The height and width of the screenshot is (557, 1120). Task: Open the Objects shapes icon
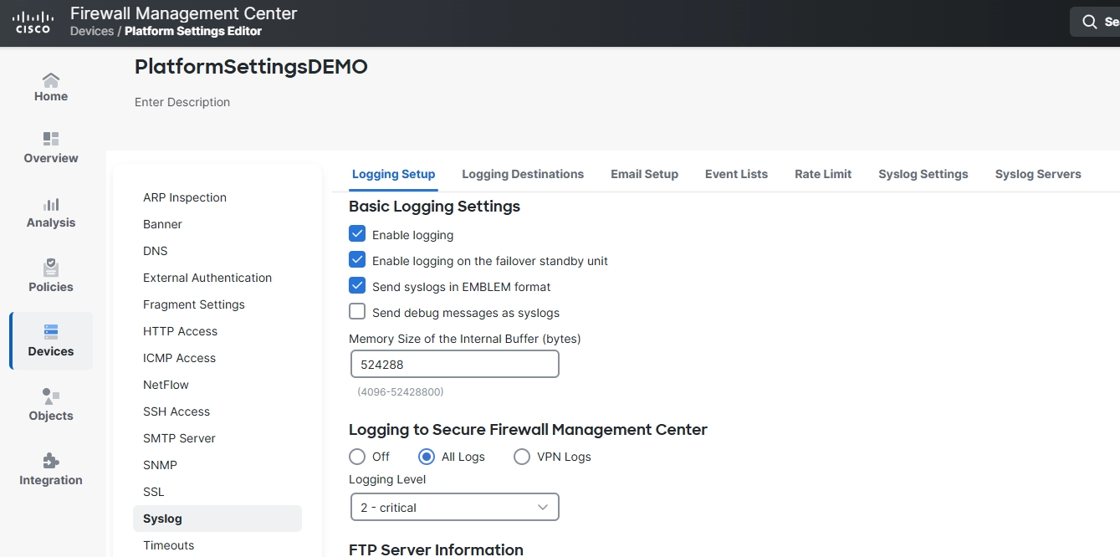51,396
